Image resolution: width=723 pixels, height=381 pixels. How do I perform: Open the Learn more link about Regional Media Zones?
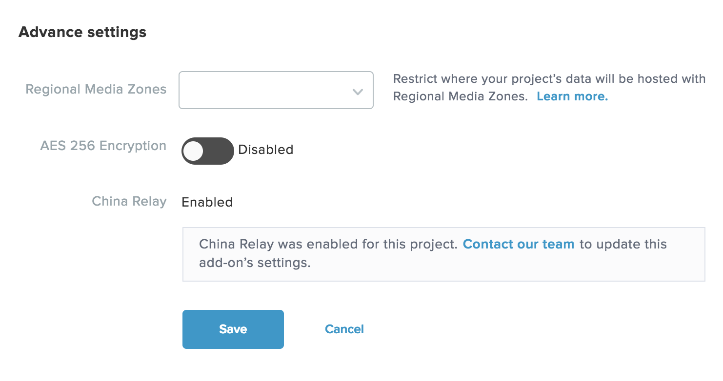click(571, 96)
